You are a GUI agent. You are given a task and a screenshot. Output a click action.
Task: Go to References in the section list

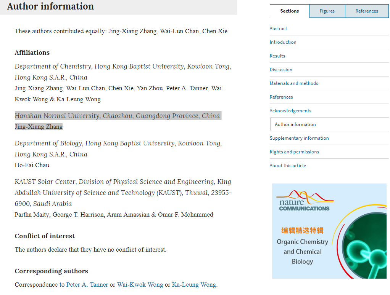[281, 97]
